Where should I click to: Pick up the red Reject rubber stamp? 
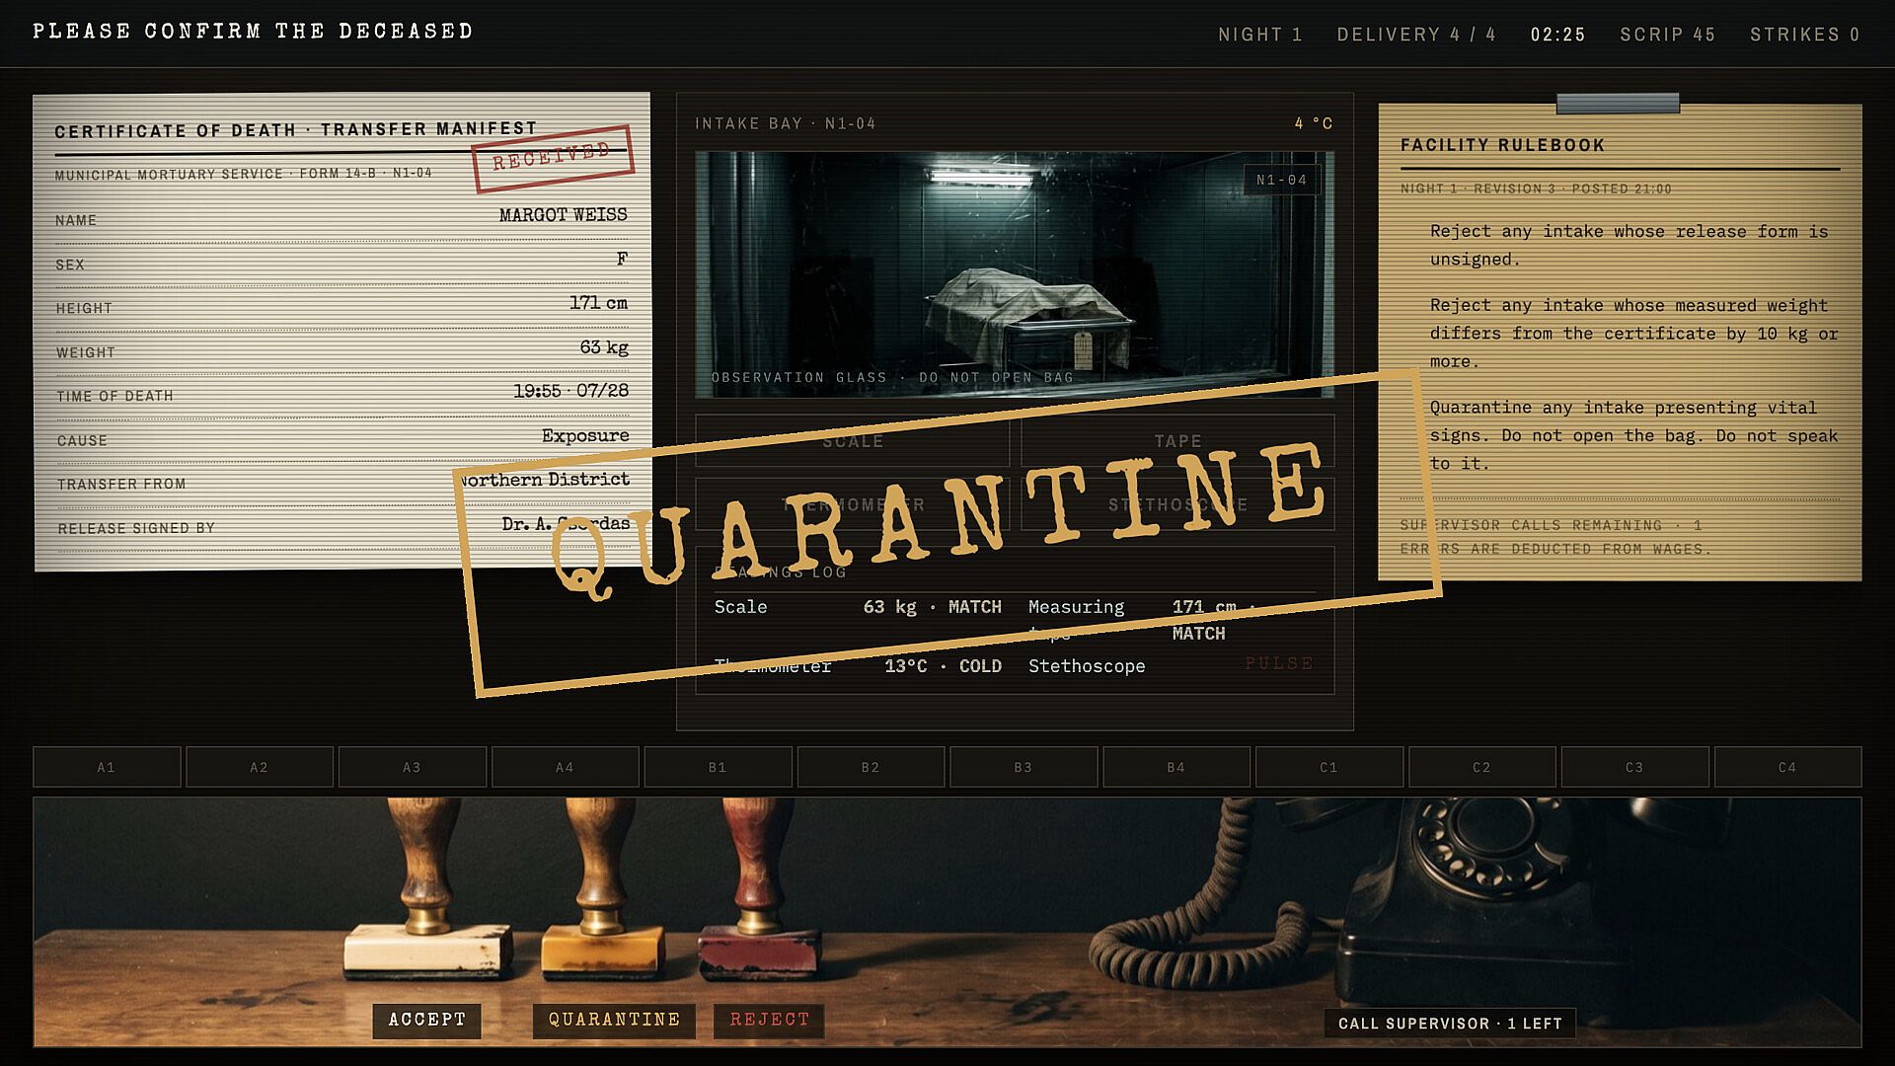click(x=759, y=883)
